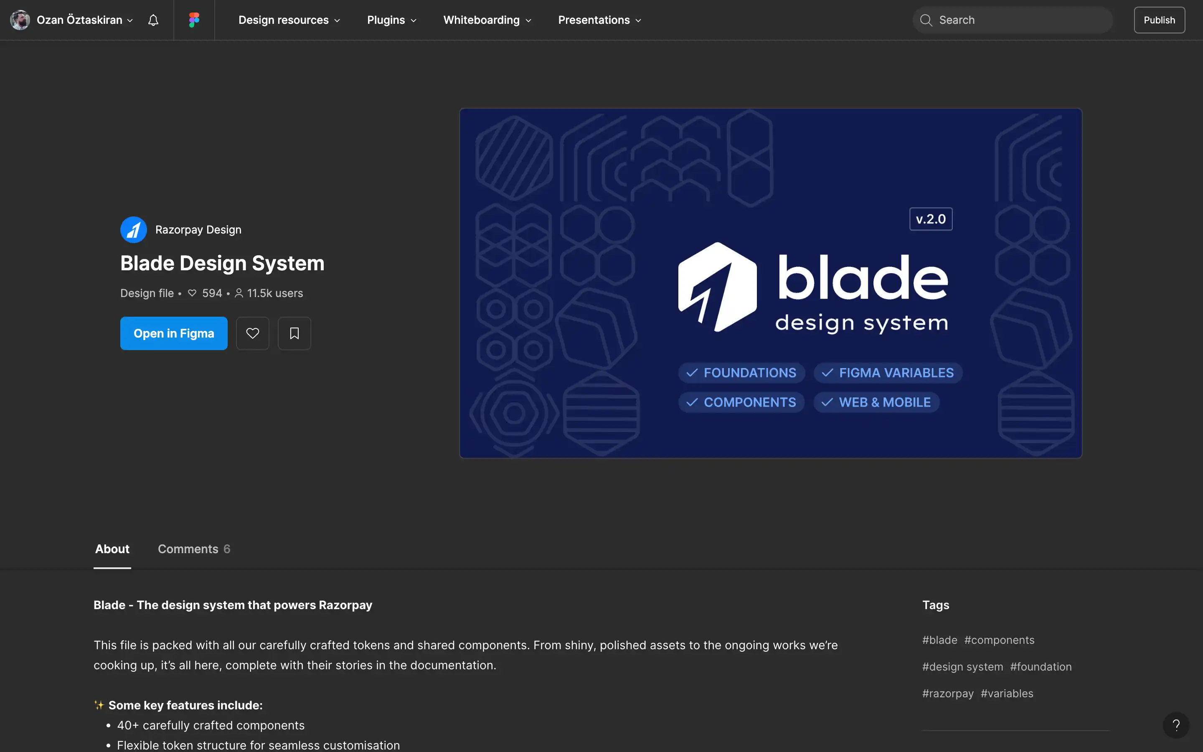Open the Razorpay Design author link
The width and height of the screenshot is (1203, 752).
tap(198, 230)
